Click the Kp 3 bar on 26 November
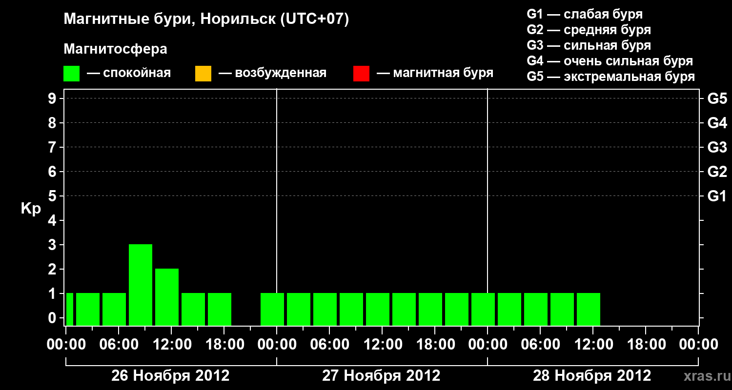Viewport: 732px width, 390px height. [141, 285]
